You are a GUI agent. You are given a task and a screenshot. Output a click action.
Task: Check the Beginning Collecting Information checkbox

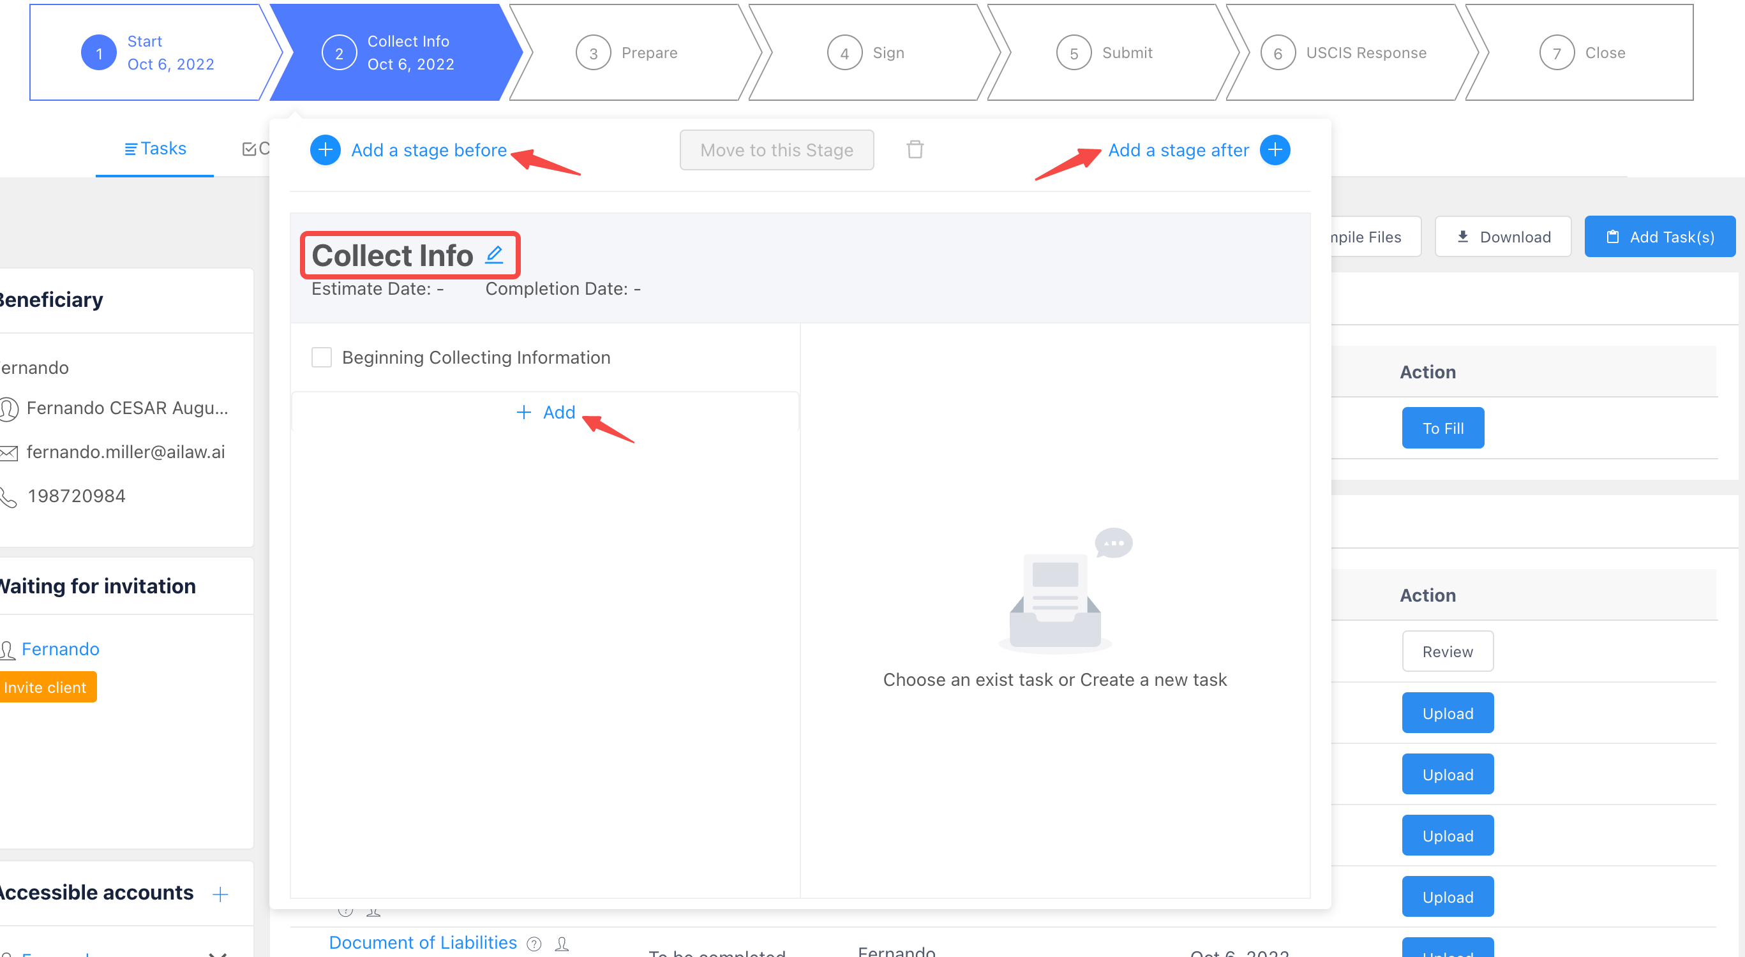click(321, 357)
